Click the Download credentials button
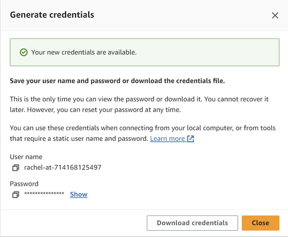The height and width of the screenshot is (237, 288). [x=192, y=223]
